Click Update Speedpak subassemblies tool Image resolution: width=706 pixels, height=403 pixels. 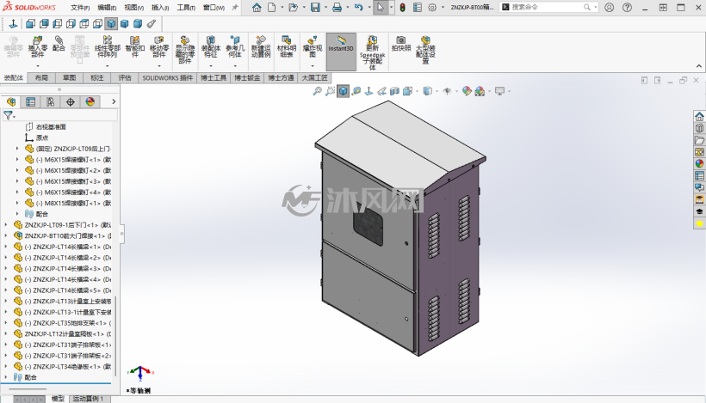[x=372, y=52]
